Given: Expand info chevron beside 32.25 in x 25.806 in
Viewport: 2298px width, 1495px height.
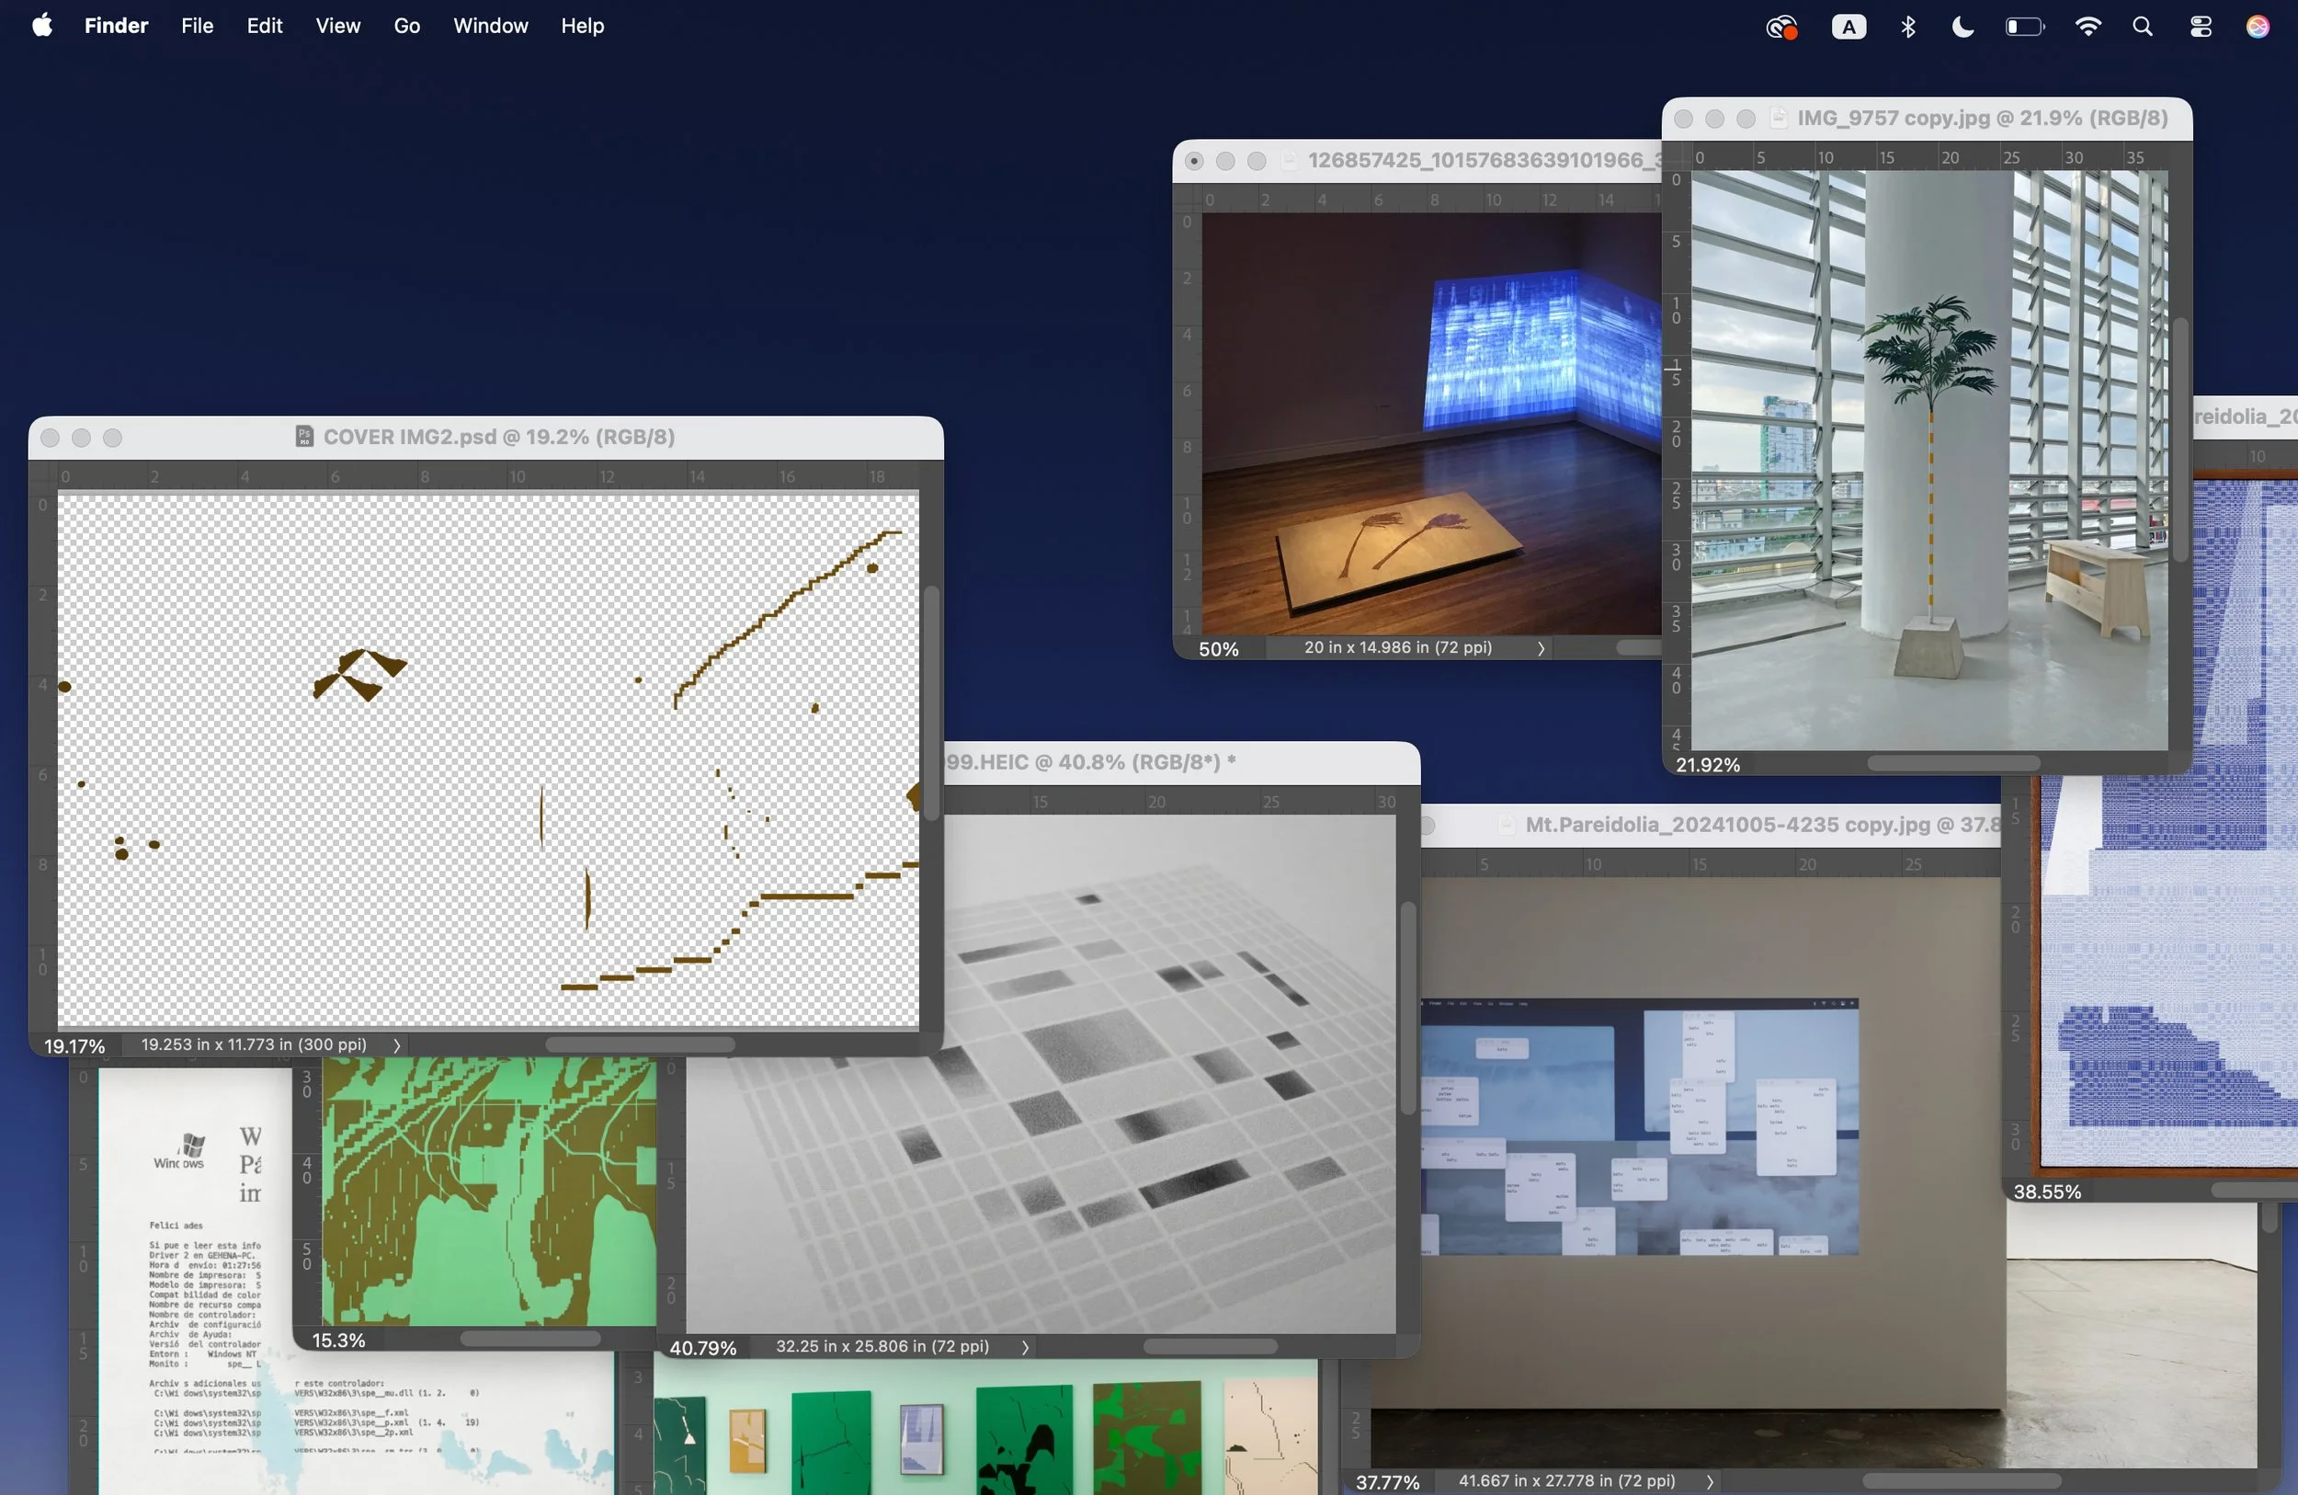Looking at the screenshot, I should point(1026,1347).
